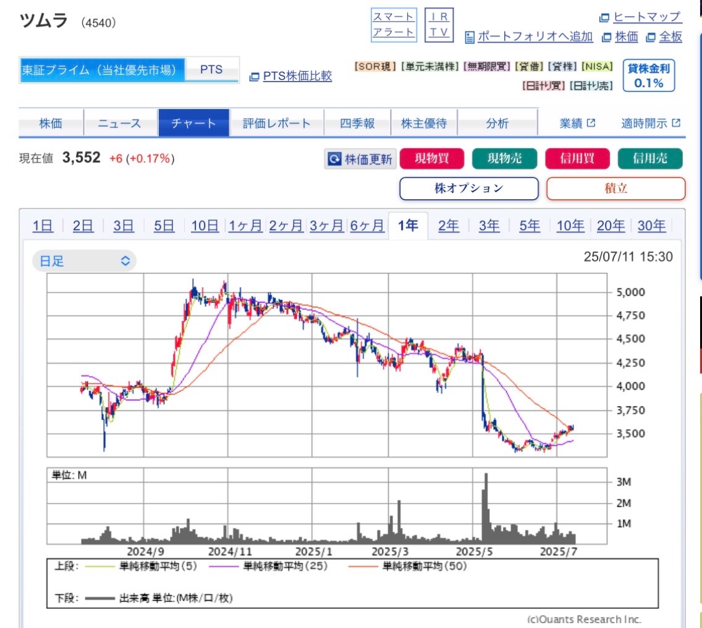This screenshot has height=628, width=702.
Task: Click the 株価 popup icon at top right
Action: (x=607, y=37)
